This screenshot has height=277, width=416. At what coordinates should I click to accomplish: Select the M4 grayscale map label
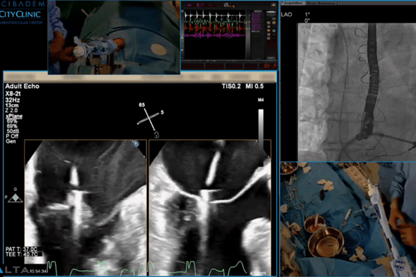260,102
